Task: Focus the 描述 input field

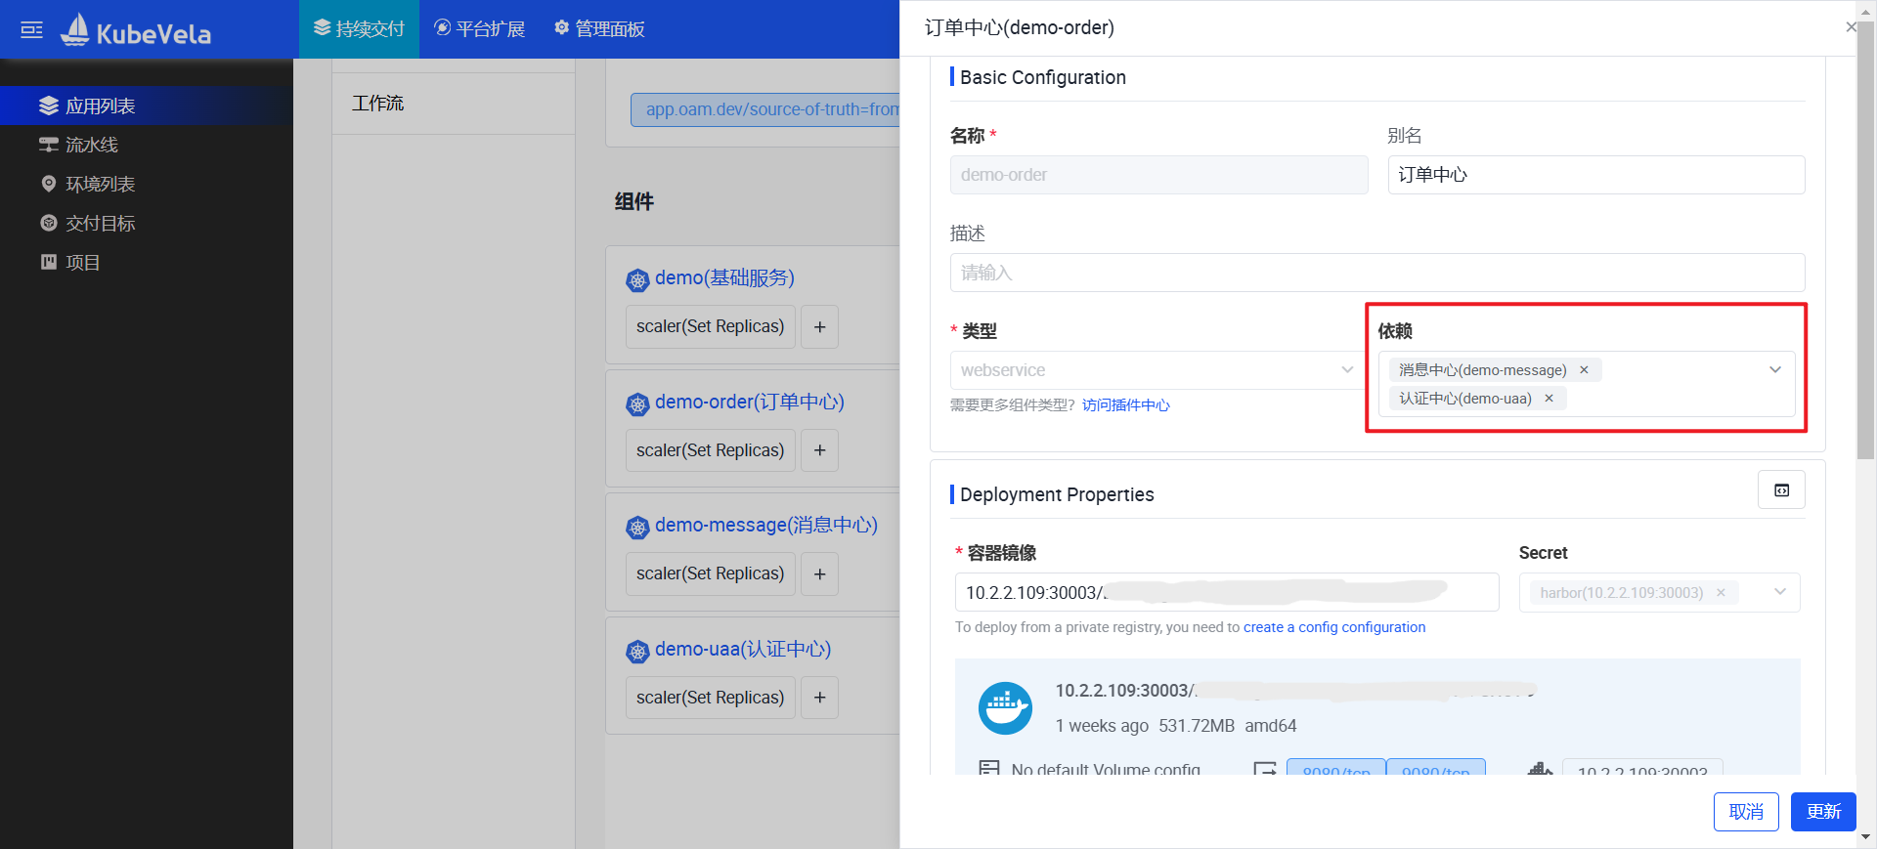Action: point(1376,273)
